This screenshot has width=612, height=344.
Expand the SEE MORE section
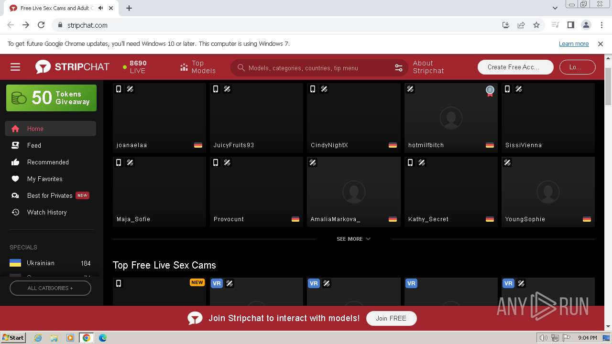pos(353,239)
